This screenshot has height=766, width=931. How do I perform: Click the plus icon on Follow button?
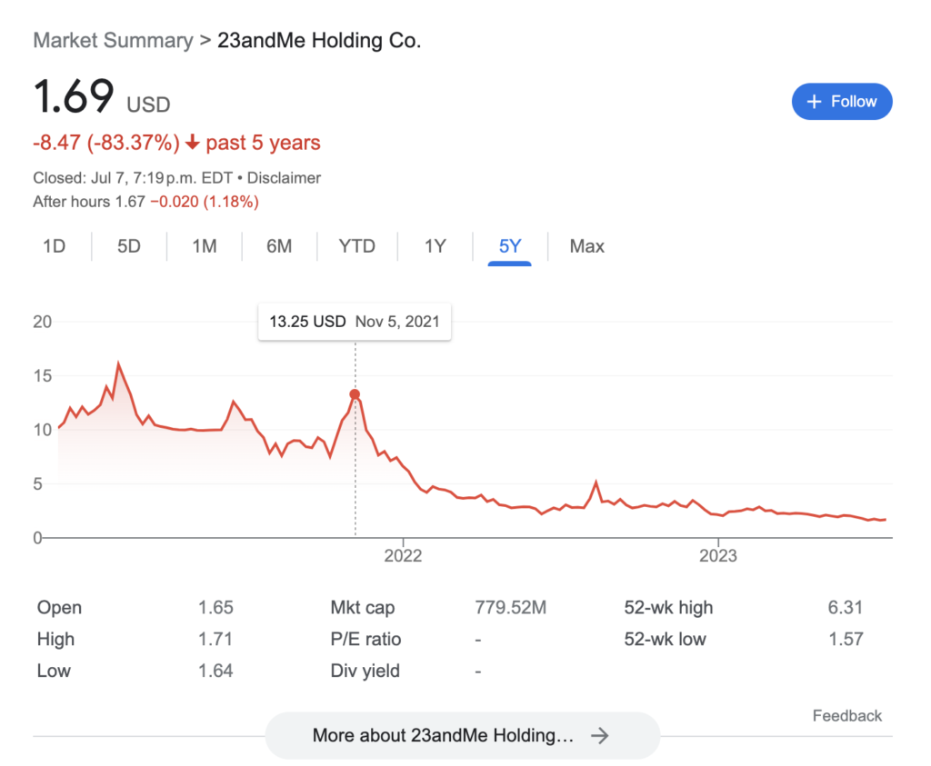click(x=814, y=102)
